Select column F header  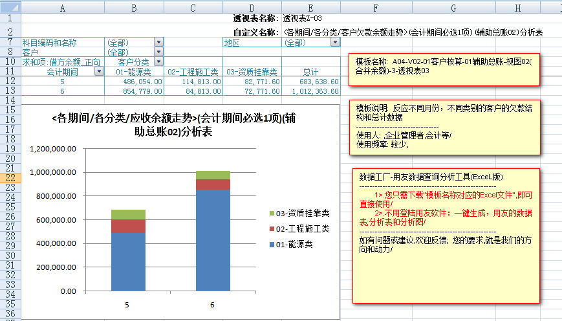376,7
